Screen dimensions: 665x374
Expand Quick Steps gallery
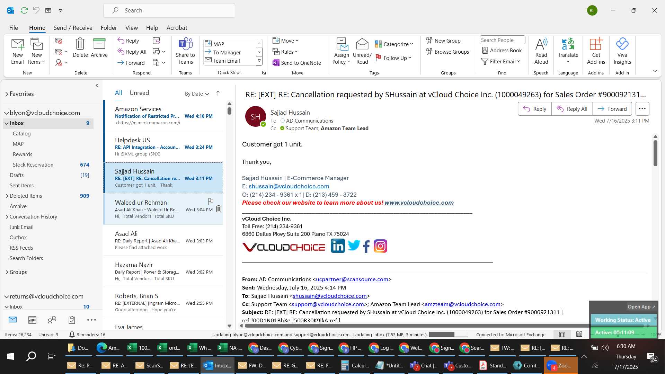259,61
